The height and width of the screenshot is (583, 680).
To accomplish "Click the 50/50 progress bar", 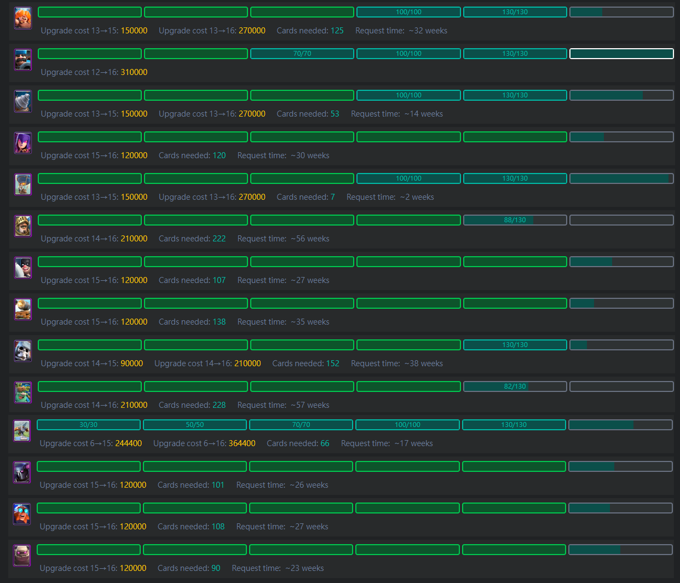I will click(195, 425).
